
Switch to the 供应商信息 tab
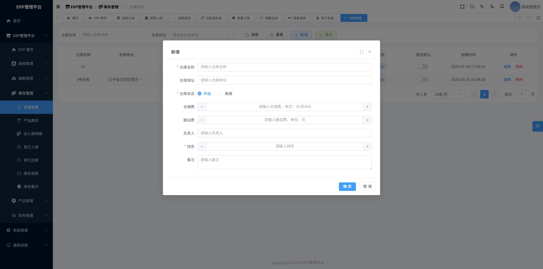[212, 18]
